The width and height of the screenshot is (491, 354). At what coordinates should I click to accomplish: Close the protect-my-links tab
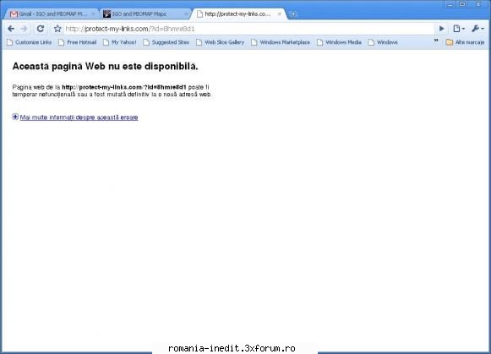tap(280, 14)
